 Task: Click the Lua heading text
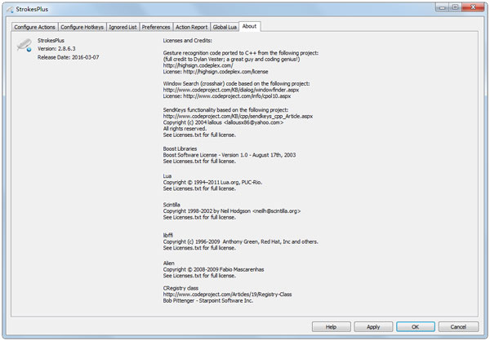(167, 176)
